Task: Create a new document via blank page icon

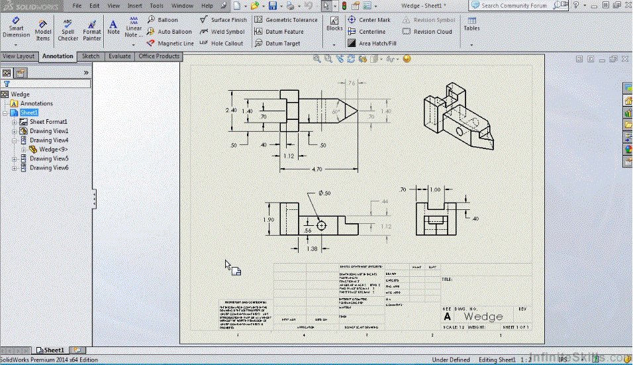Action: click(237, 6)
